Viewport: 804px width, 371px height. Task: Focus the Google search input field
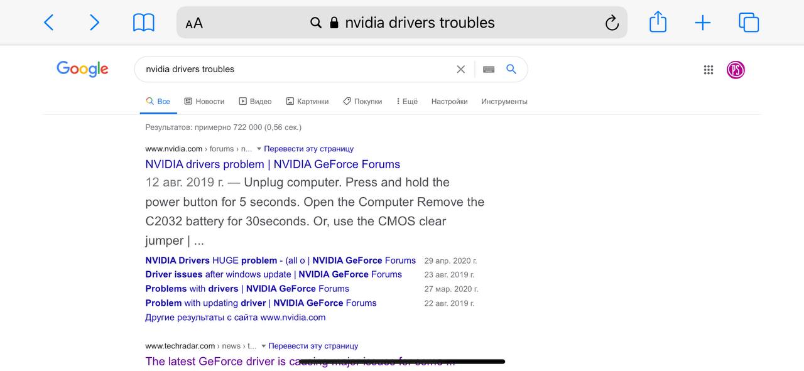tap(295, 69)
